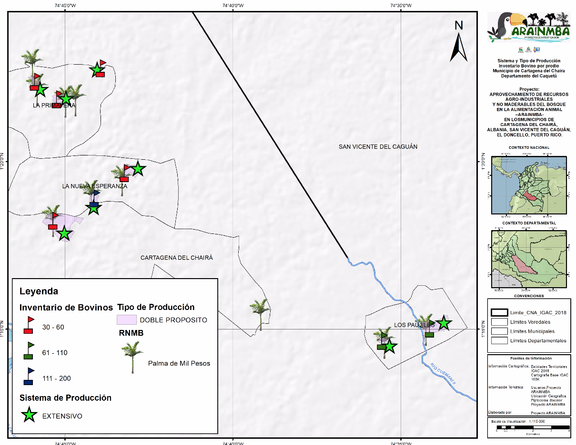Click the CONTEXTO NACIONAL heading

[529, 148]
